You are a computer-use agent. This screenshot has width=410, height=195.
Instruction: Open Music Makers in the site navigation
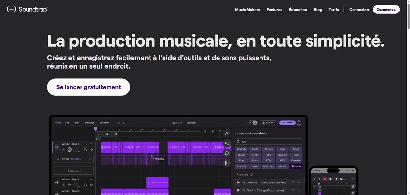[247, 10]
